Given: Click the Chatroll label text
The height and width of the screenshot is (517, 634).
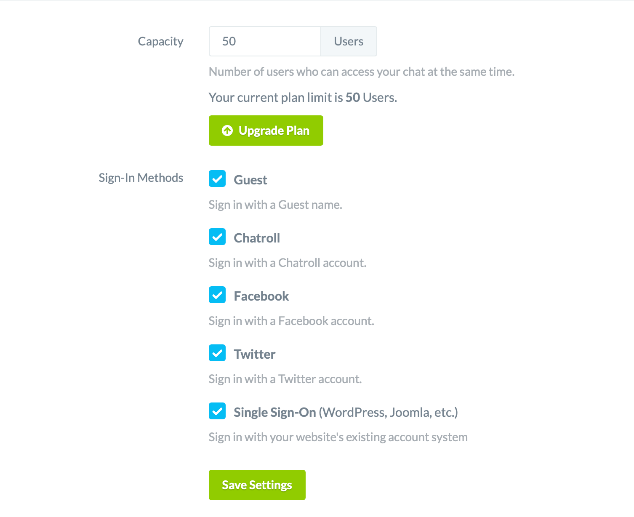Looking at the screenshot, I should [x=257, y=238].
